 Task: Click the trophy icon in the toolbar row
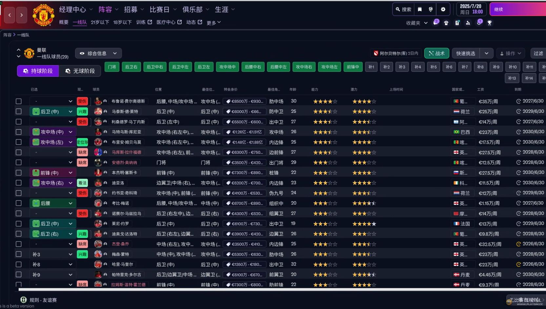(490, 23)
